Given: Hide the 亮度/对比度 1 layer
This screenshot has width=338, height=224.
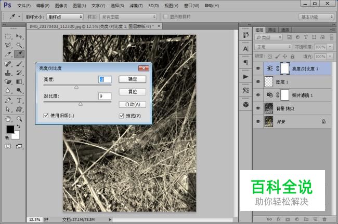Looking at the screenshot, I should click(258, 68).
